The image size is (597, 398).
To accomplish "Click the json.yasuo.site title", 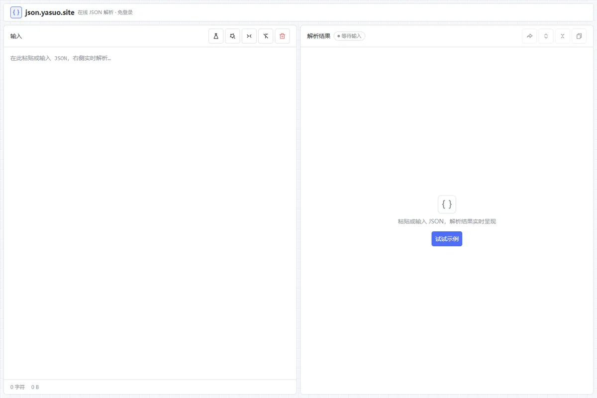I will coord(50,12).
